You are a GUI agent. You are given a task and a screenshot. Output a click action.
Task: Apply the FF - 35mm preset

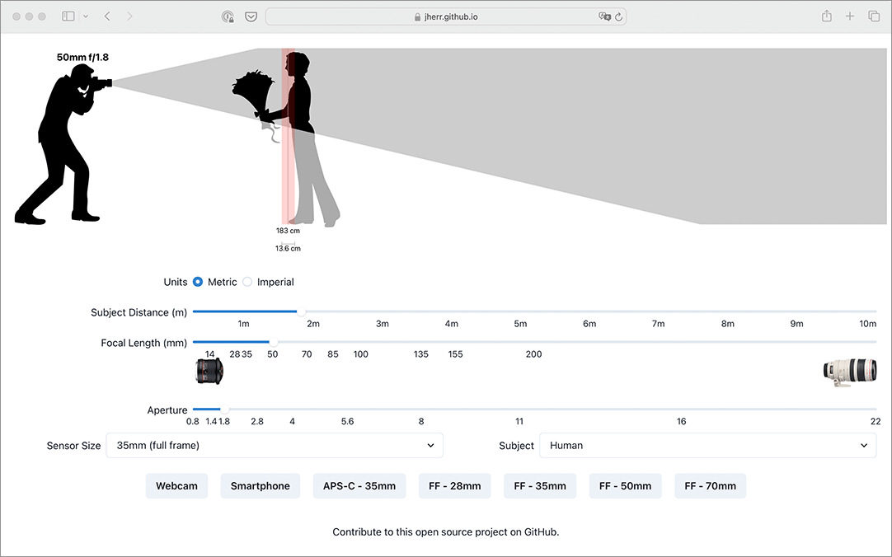(x=540, y=486)
